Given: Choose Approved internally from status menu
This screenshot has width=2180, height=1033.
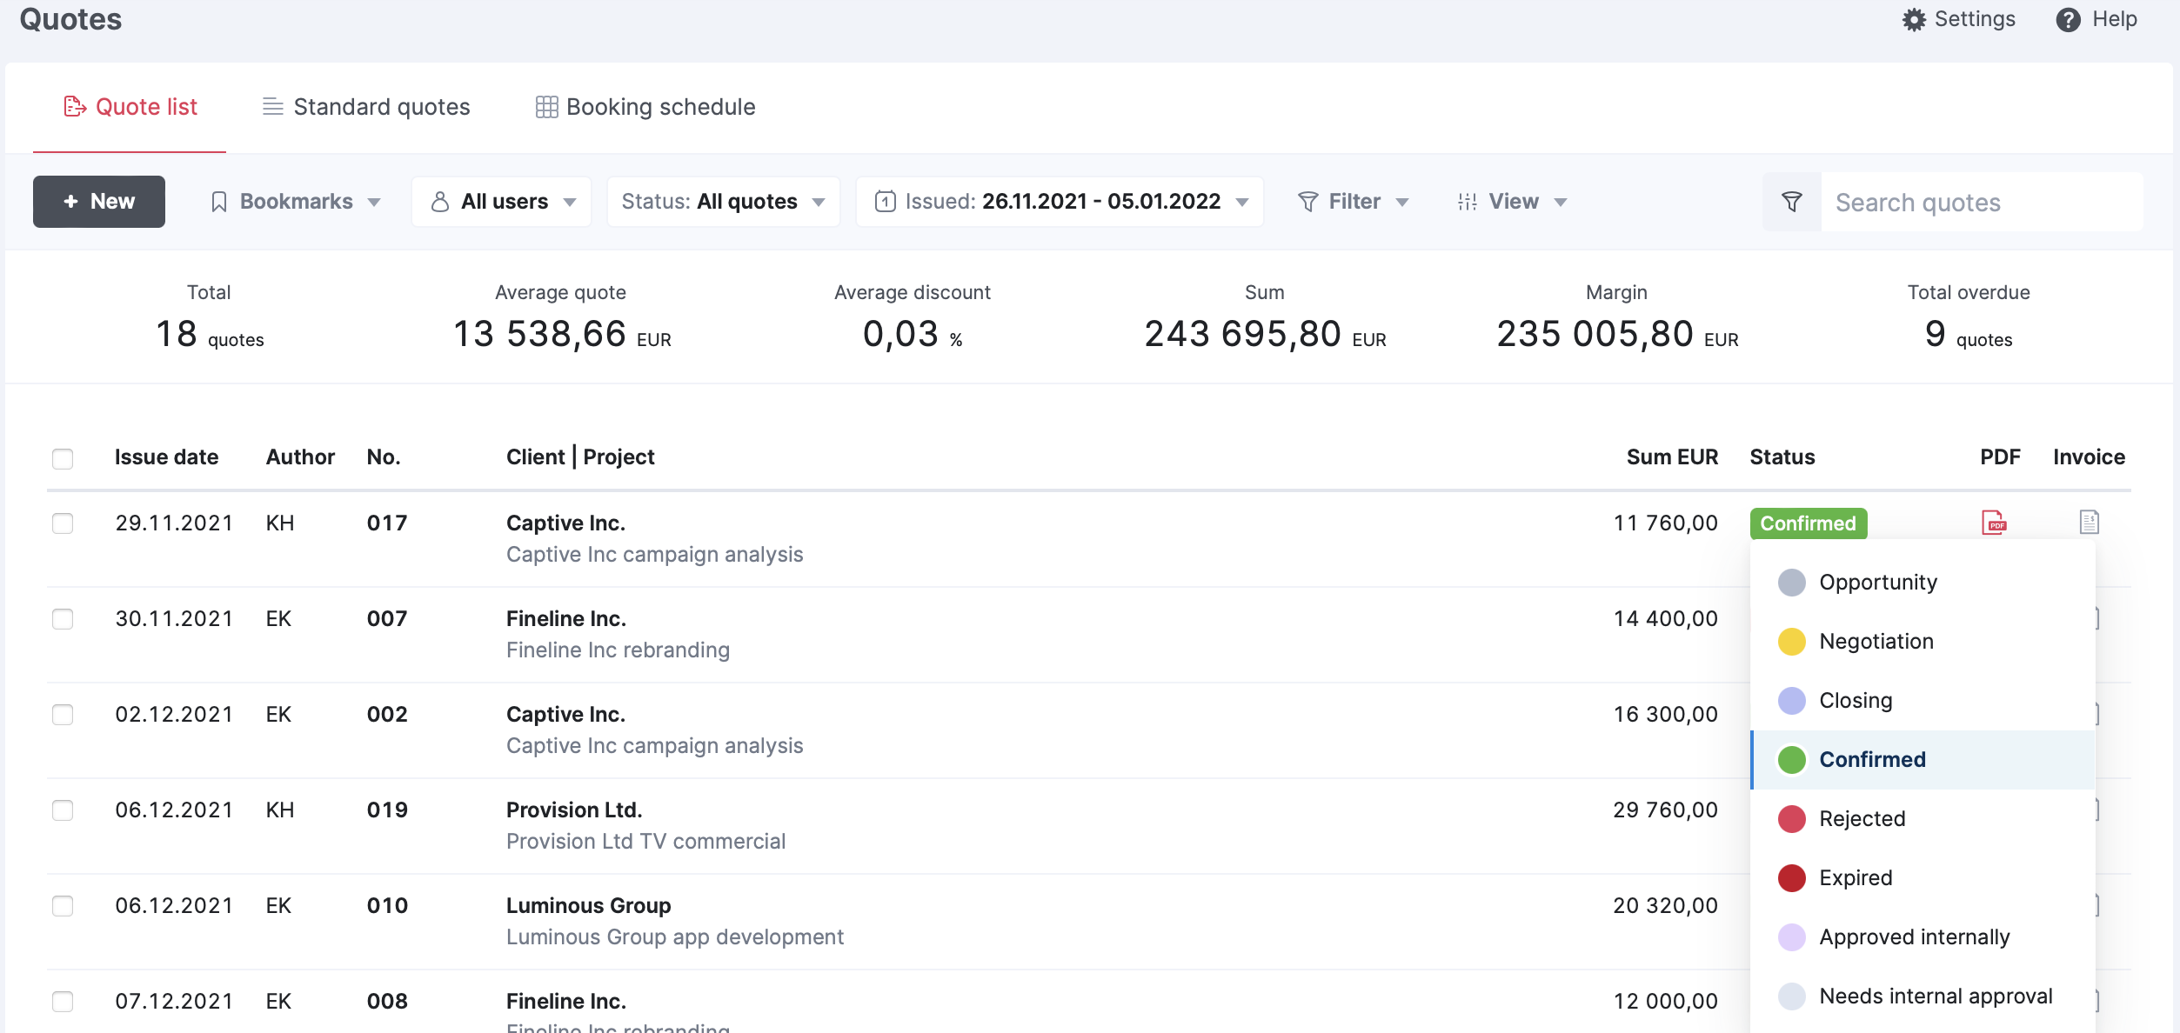Looking at the screenshot, I should pyautogui.click(x=1923, y=937).
